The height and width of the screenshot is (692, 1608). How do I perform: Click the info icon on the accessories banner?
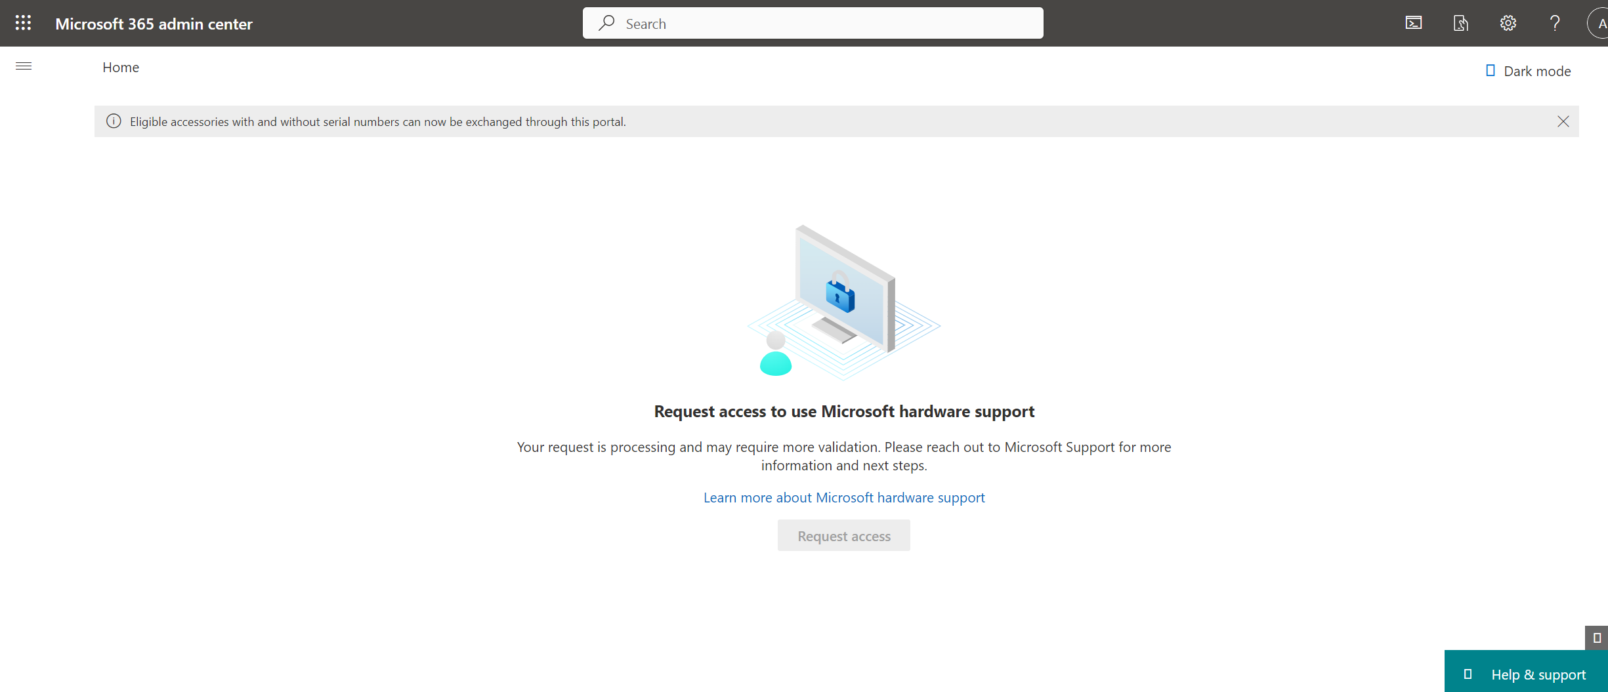click(x=114, y=121)
